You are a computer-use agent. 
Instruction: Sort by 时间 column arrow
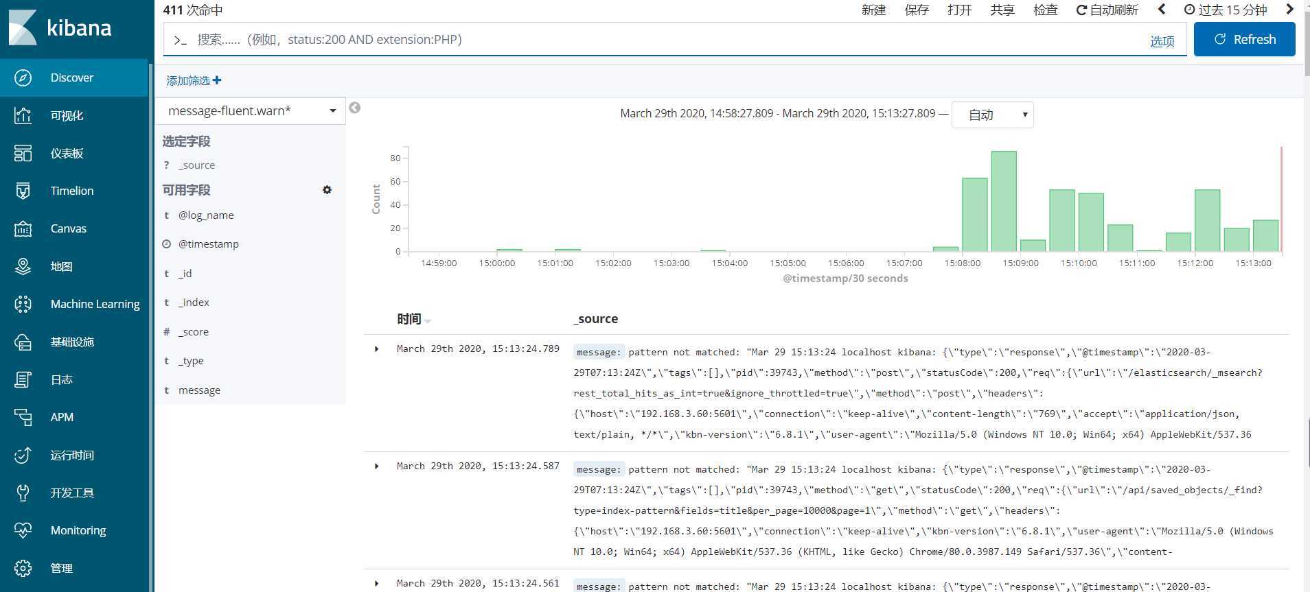[428, 320]
